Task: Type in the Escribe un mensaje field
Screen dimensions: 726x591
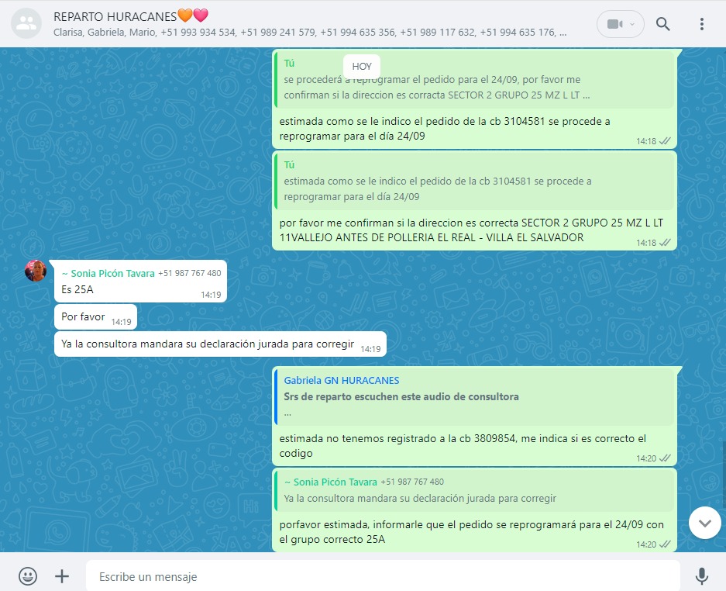Action: tap(380, 576)
